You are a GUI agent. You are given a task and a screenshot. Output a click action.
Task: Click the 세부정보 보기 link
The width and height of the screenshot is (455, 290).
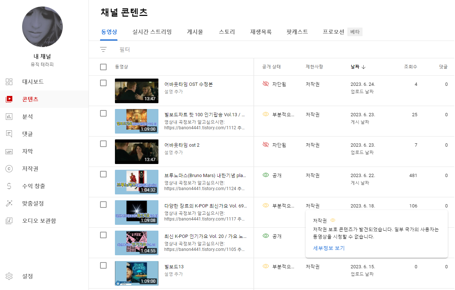329,248
